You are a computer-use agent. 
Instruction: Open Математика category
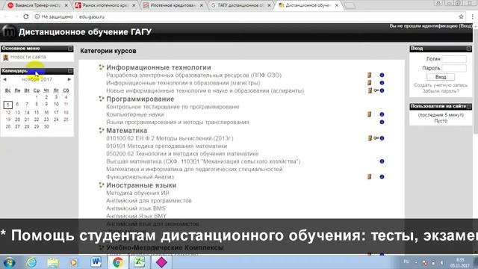126,130
